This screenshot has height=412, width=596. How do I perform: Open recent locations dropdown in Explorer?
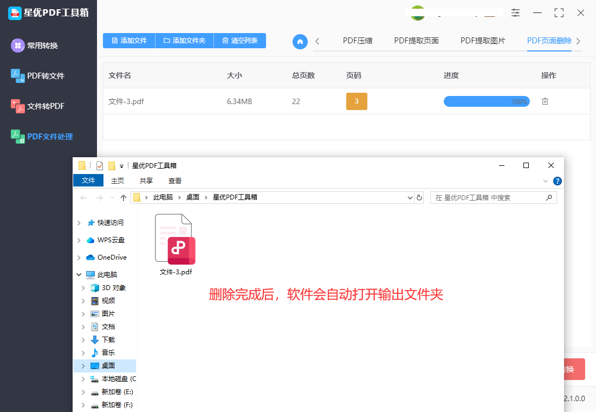112,197
